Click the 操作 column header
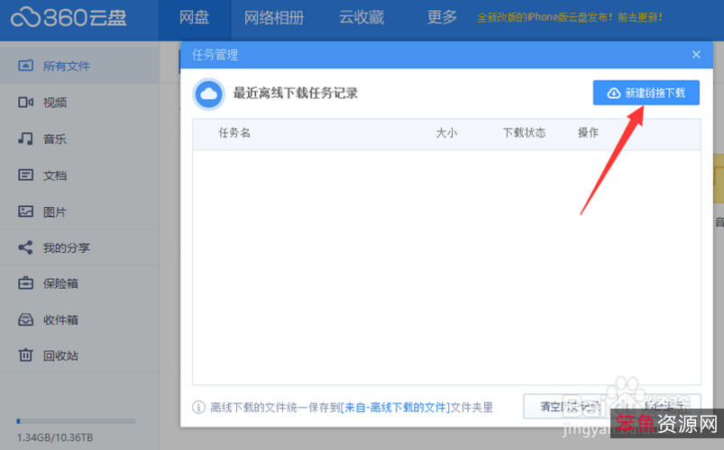The image size is (724, 450). [x=588, y=133]
